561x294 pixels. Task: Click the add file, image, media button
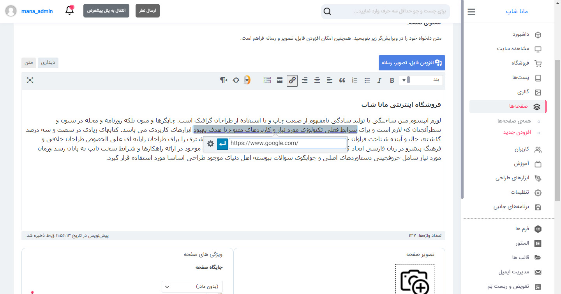tap(412, 63)
